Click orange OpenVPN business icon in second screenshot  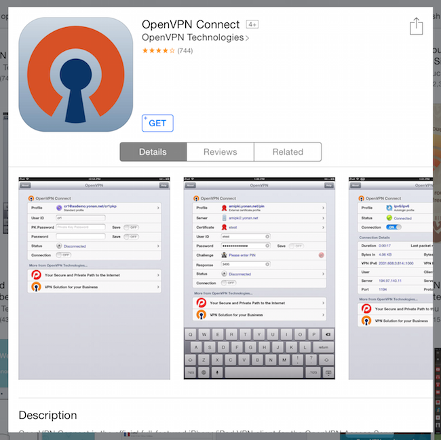(x=202, y=315)
